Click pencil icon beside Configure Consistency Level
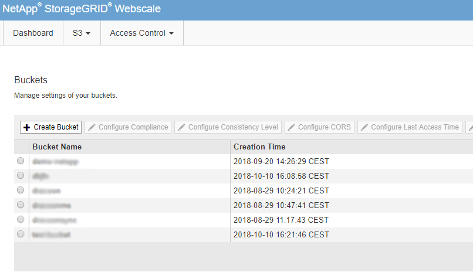The width and height of the screenshot is (473, 279). click(181, 127)
